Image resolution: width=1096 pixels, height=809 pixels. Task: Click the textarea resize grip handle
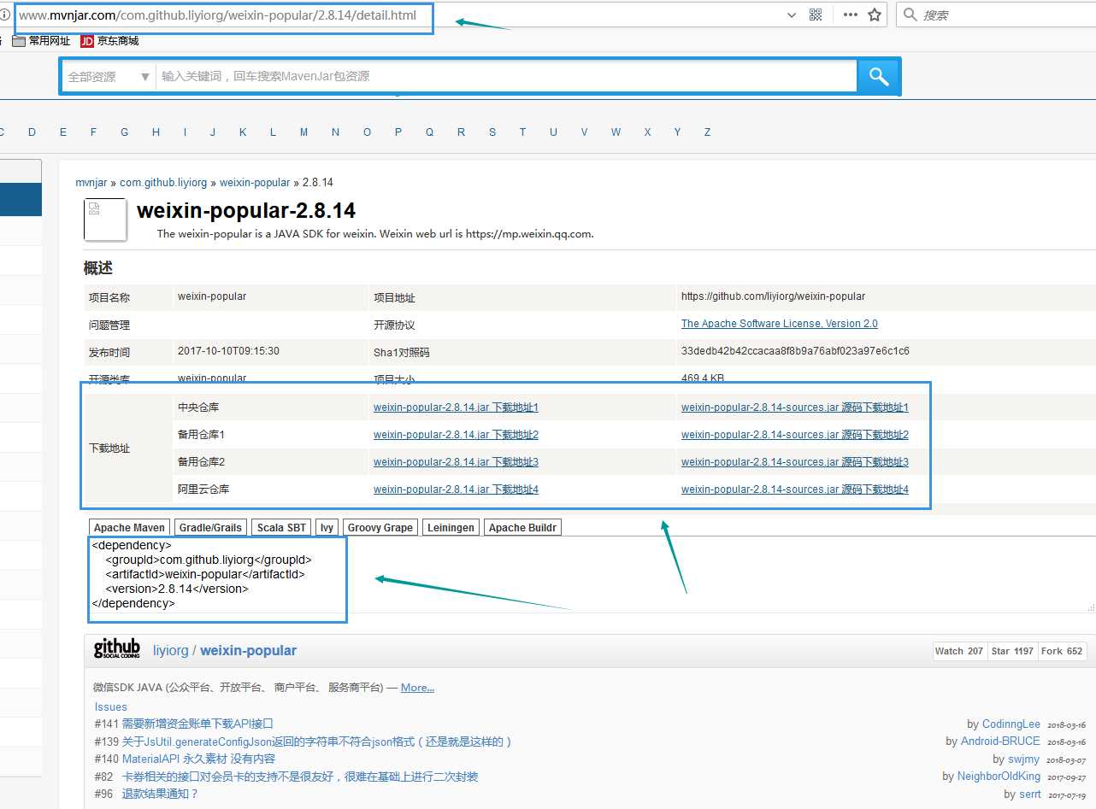tap(1091, 607)
